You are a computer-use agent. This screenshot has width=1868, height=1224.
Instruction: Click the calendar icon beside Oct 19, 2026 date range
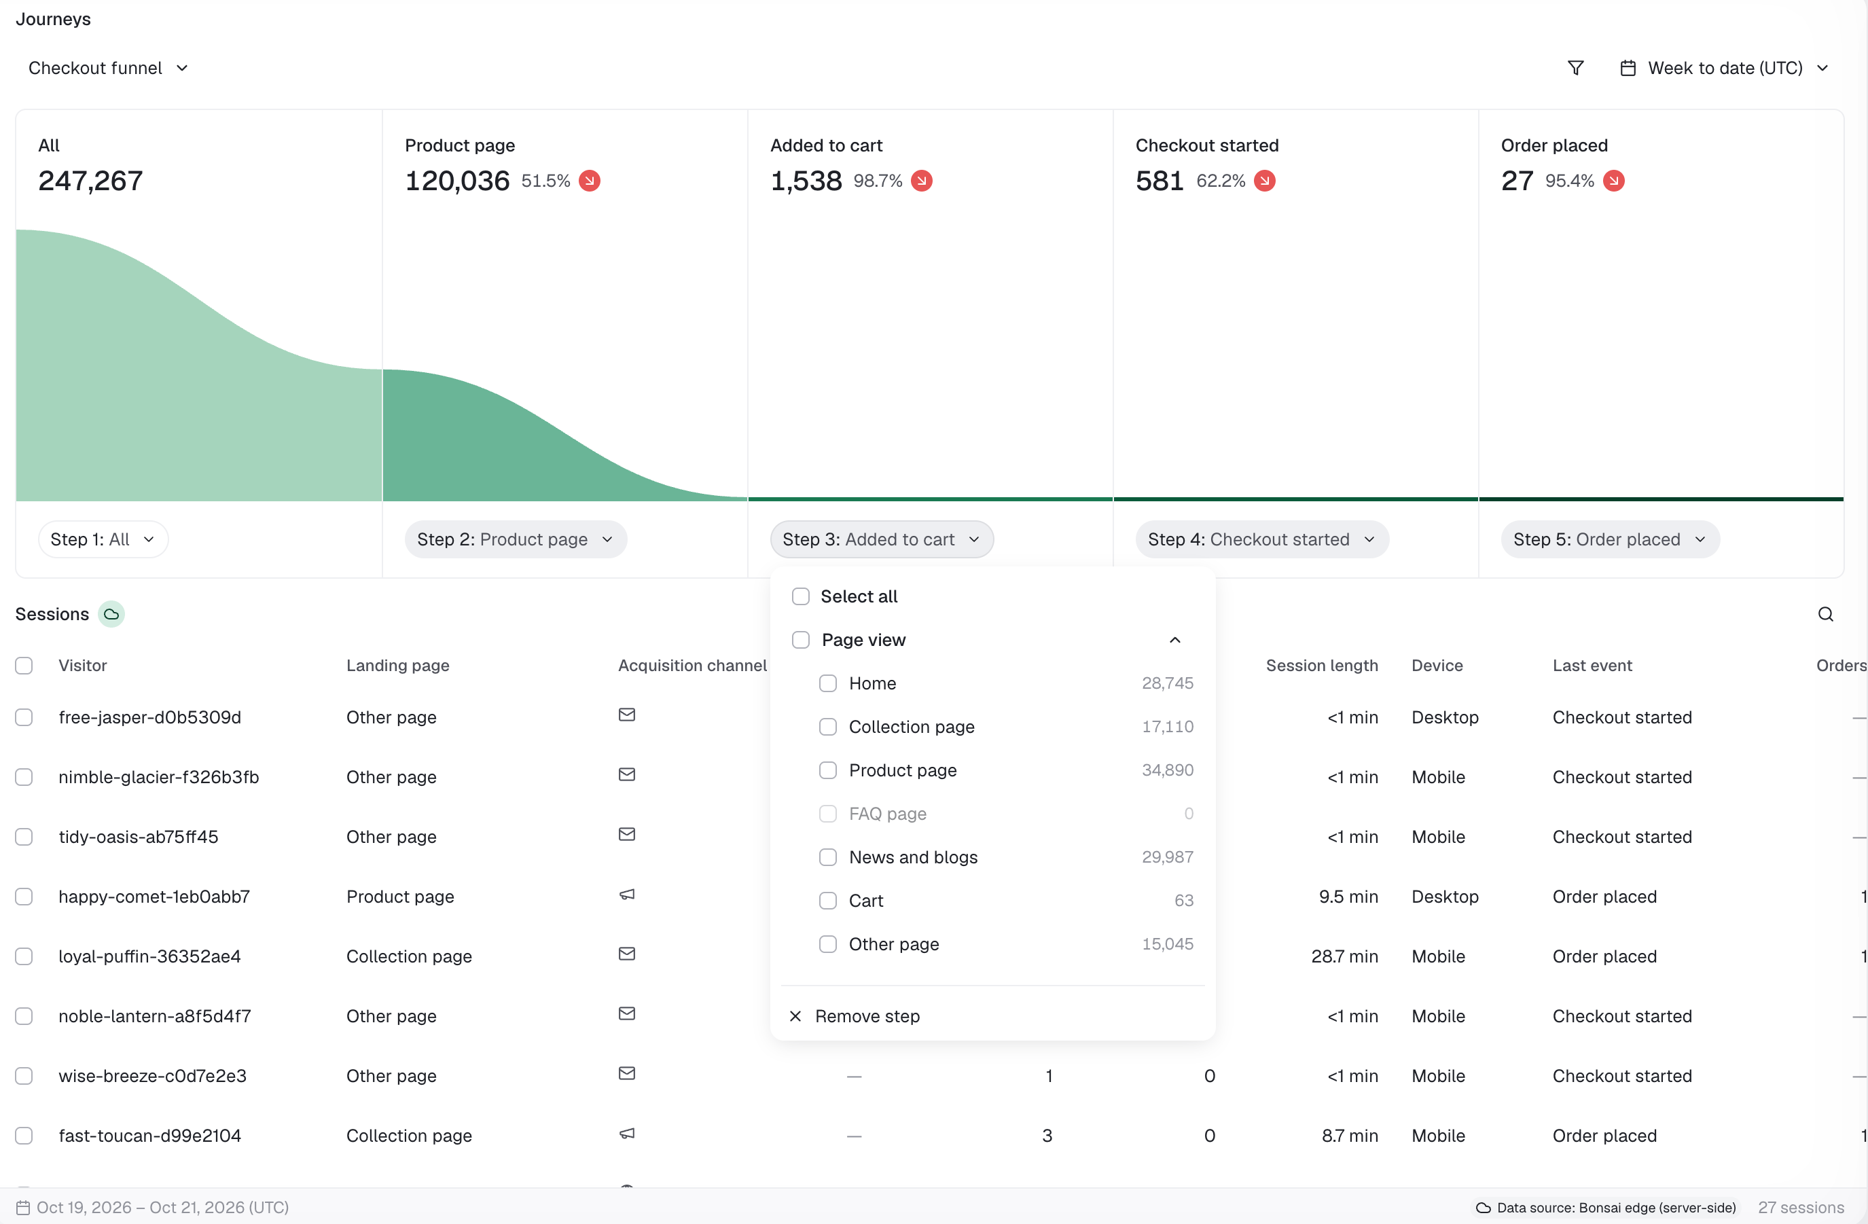[x=24, y=1208]
